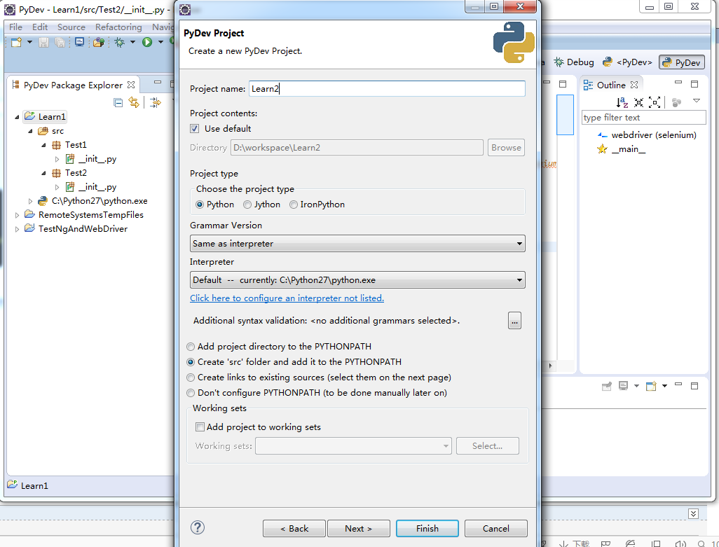
Task: Minimize the PyDev Package Explorer panel
Action: (x=158, y=83)
